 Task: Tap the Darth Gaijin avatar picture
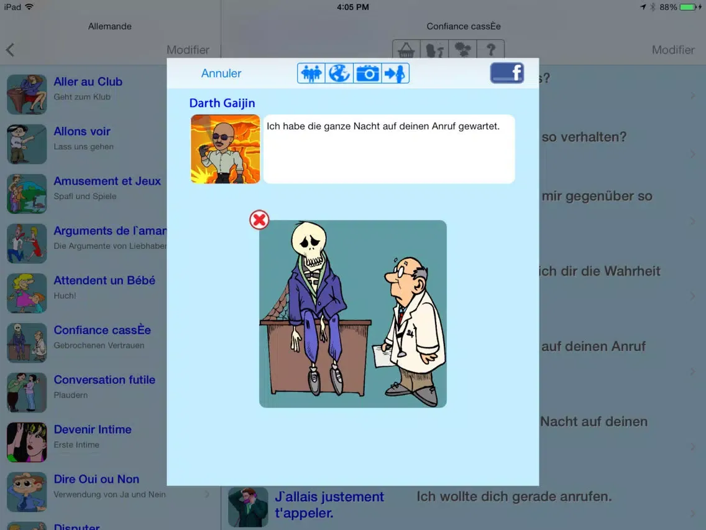click(225, 149)
